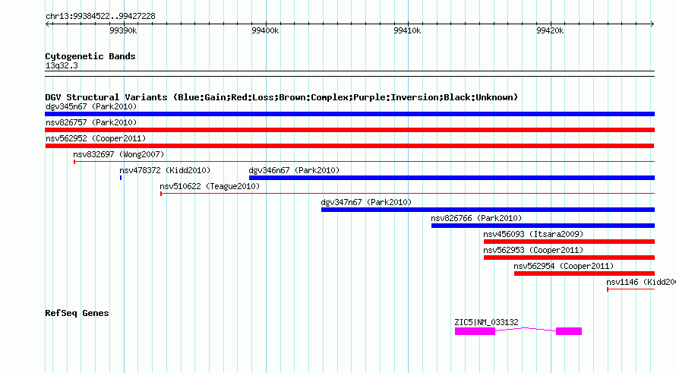This screenshot has width=676, height=373.
Task: Click the nsv510622 (Teague2010) label
Action: (x=210, y=186)
